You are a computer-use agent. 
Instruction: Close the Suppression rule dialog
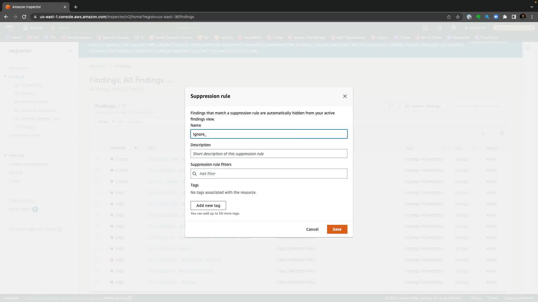[x=345, y=96]
